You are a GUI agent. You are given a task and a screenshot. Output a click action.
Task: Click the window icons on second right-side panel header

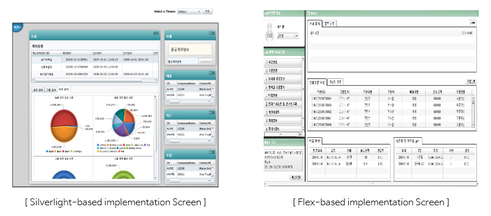tap(212, 73)
